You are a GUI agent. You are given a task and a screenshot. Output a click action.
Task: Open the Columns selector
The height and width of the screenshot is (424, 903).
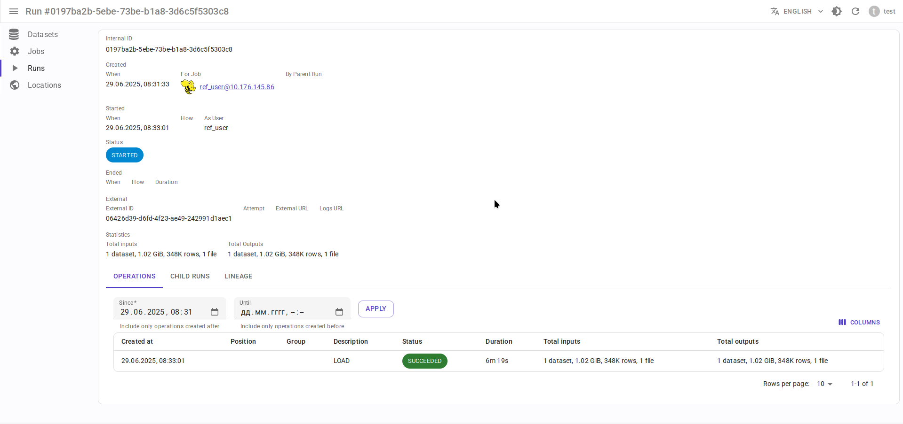859,322
